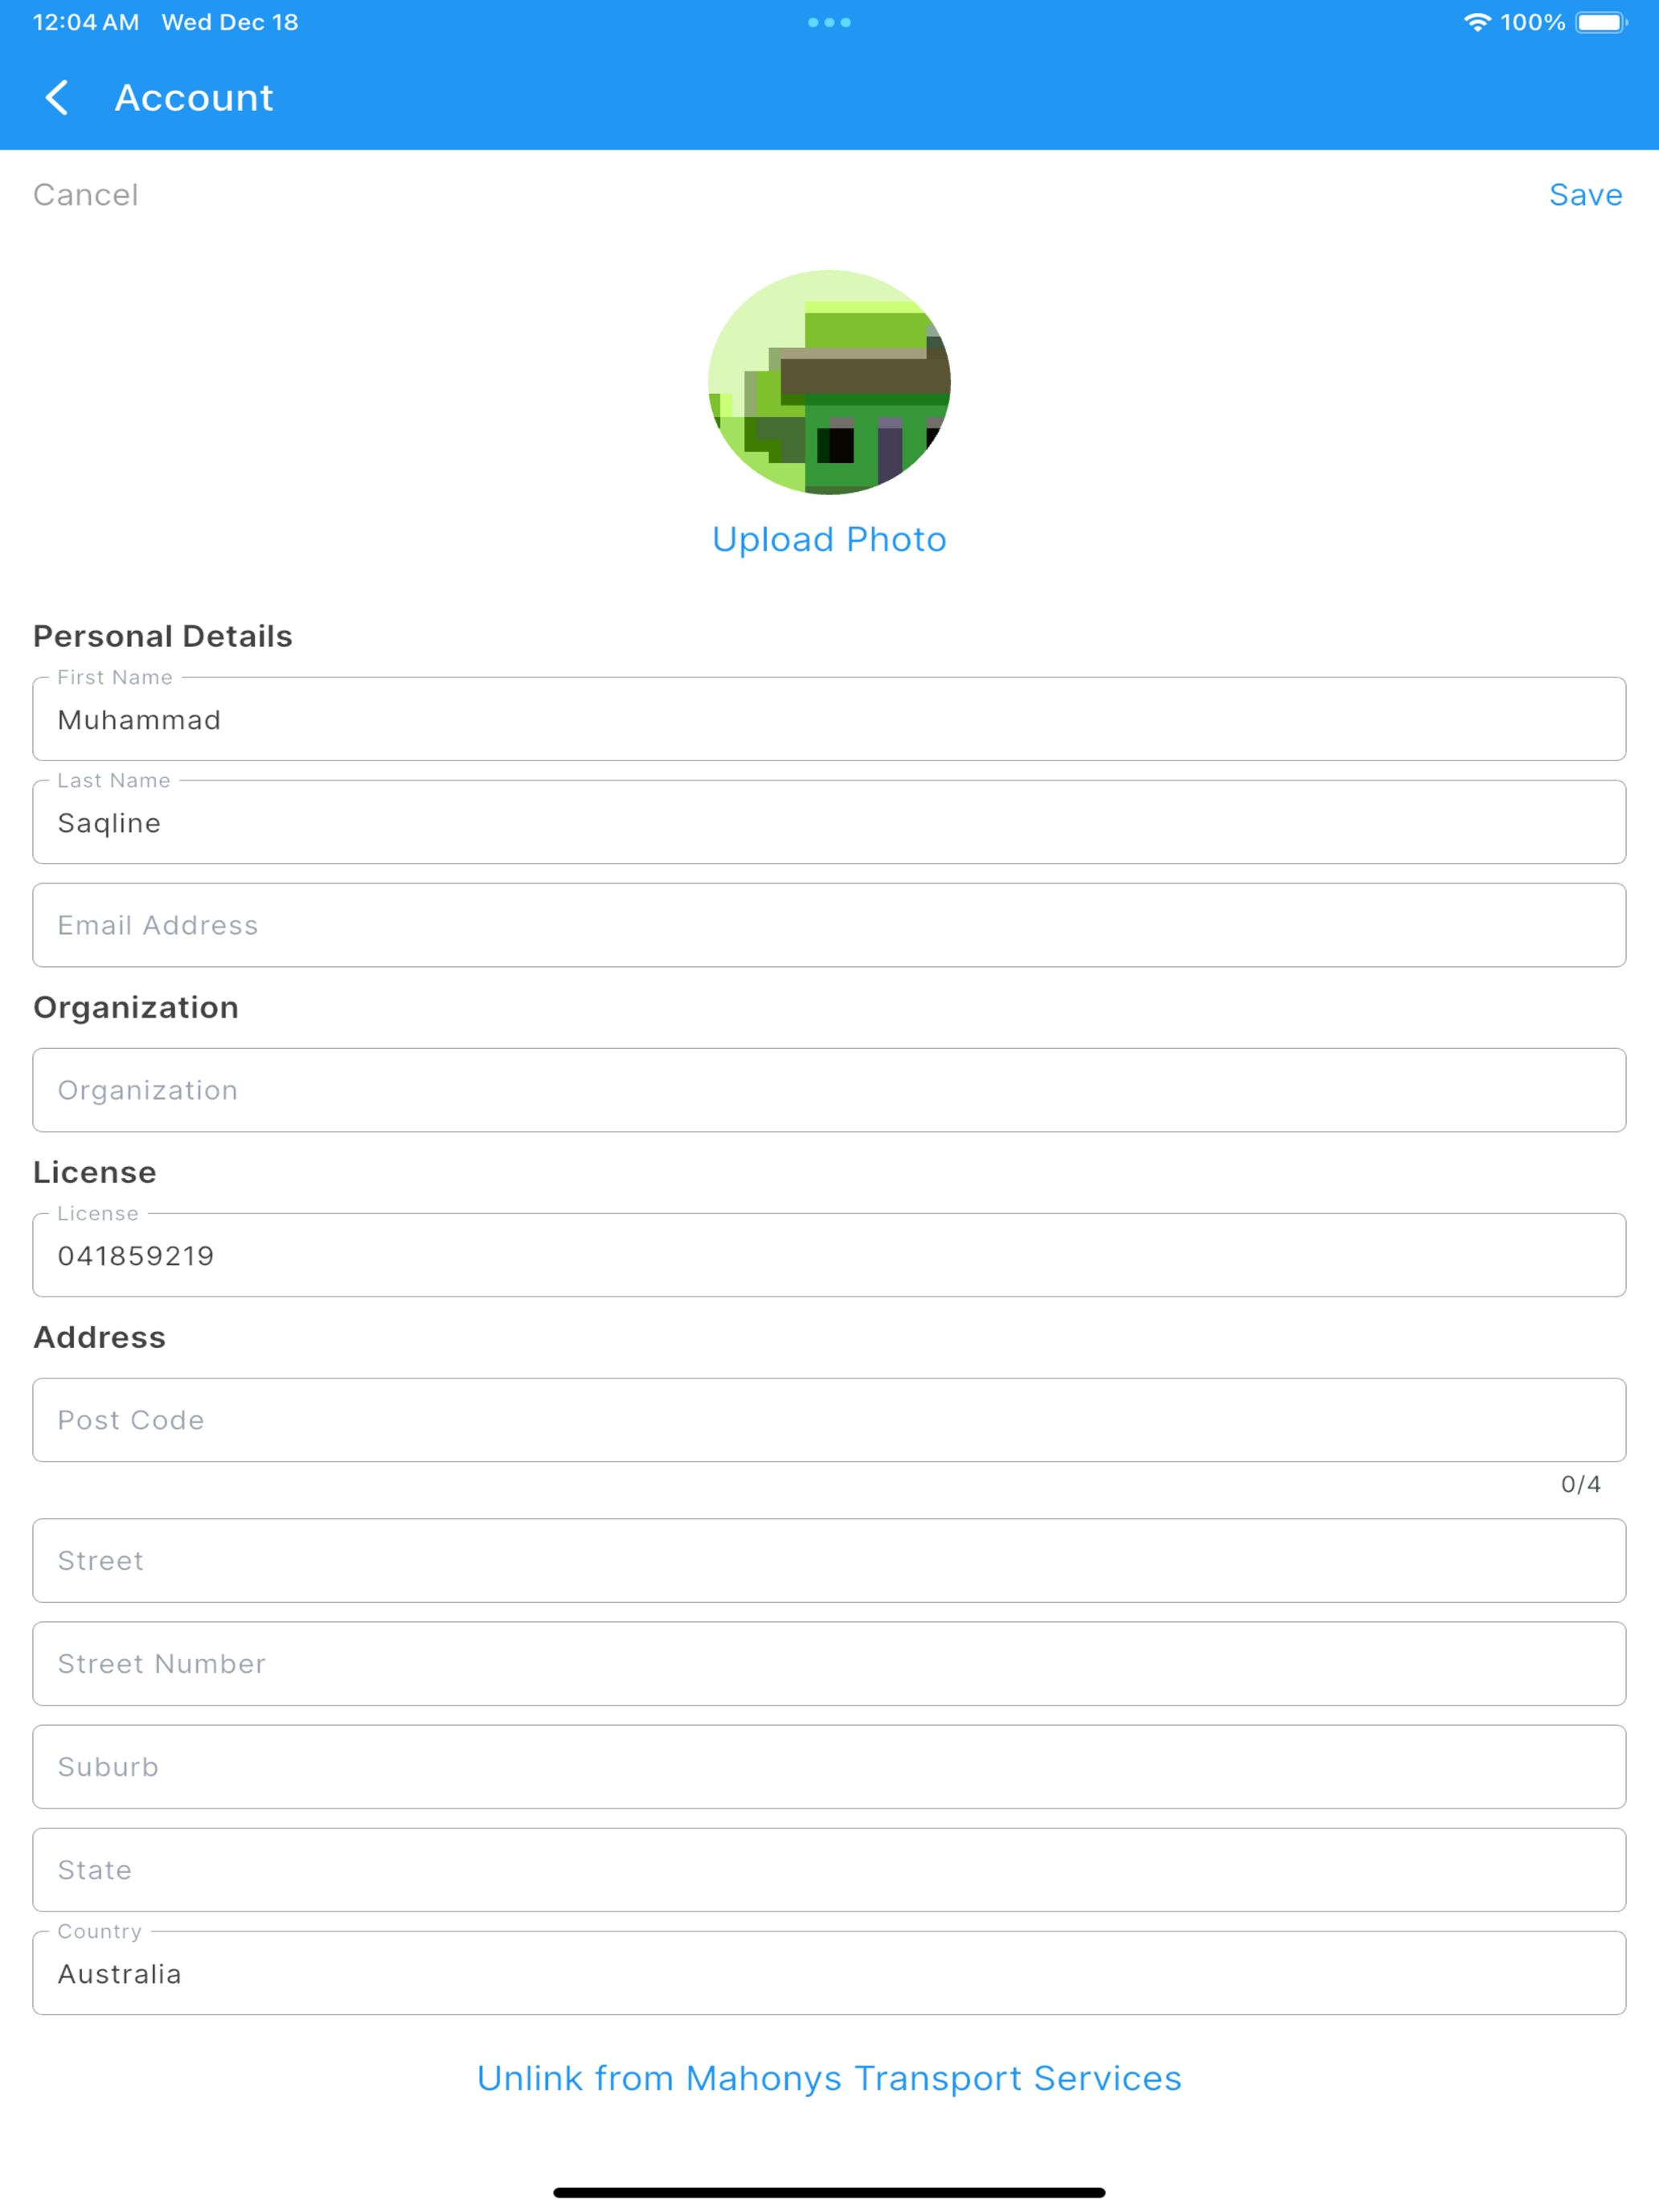Screen dimensions: 1659x2212
Task: Tap the battery indicator icon
Action: (1601, 22)
